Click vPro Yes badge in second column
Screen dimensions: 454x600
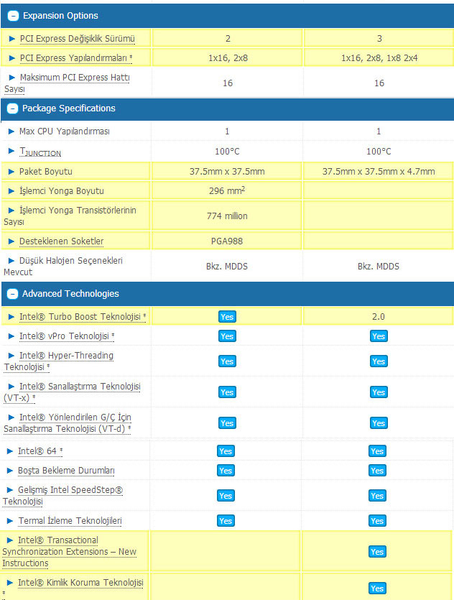[x=379, y=336]
